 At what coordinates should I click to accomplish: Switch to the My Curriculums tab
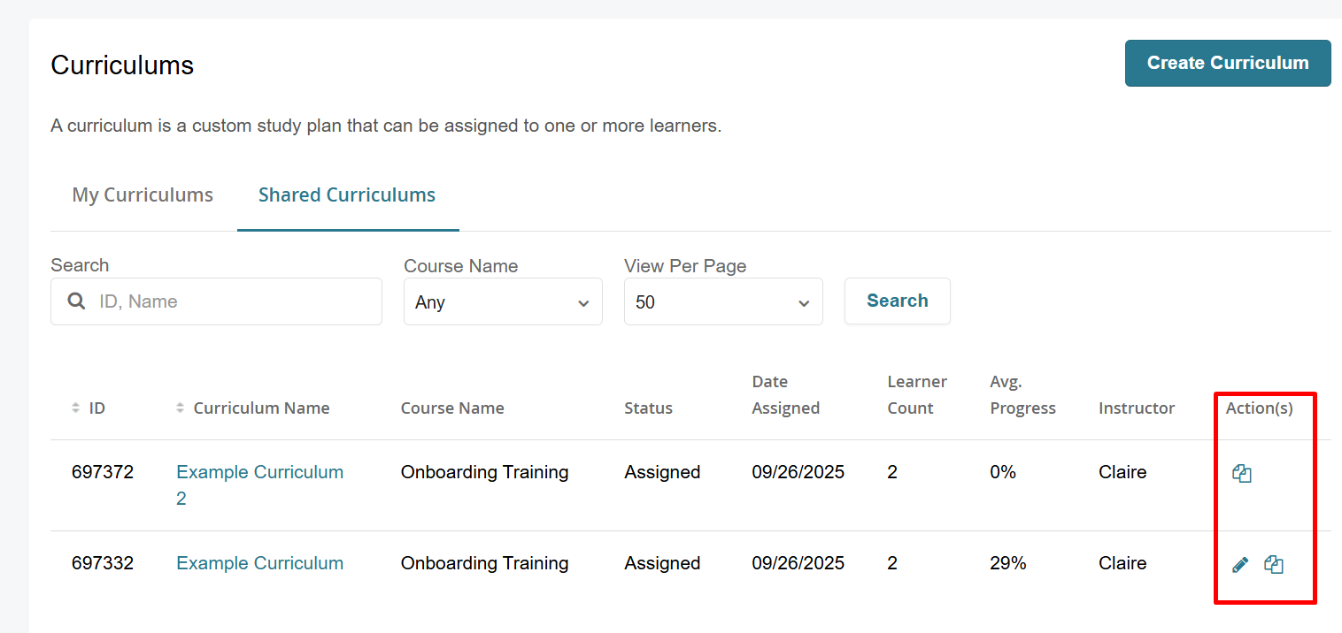coord(143,195)
